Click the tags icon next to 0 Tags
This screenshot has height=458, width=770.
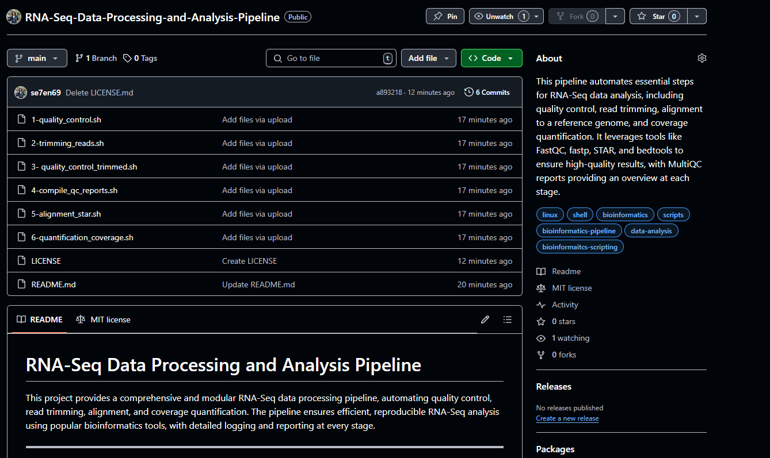pyautogui.click(x=128, y=57)
